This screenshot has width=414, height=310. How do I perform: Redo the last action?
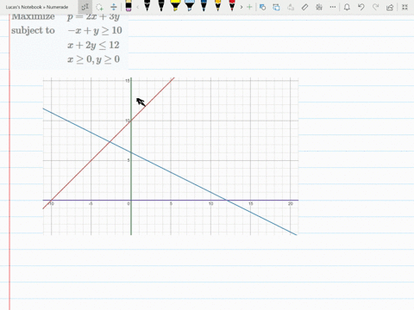(375, 7)
